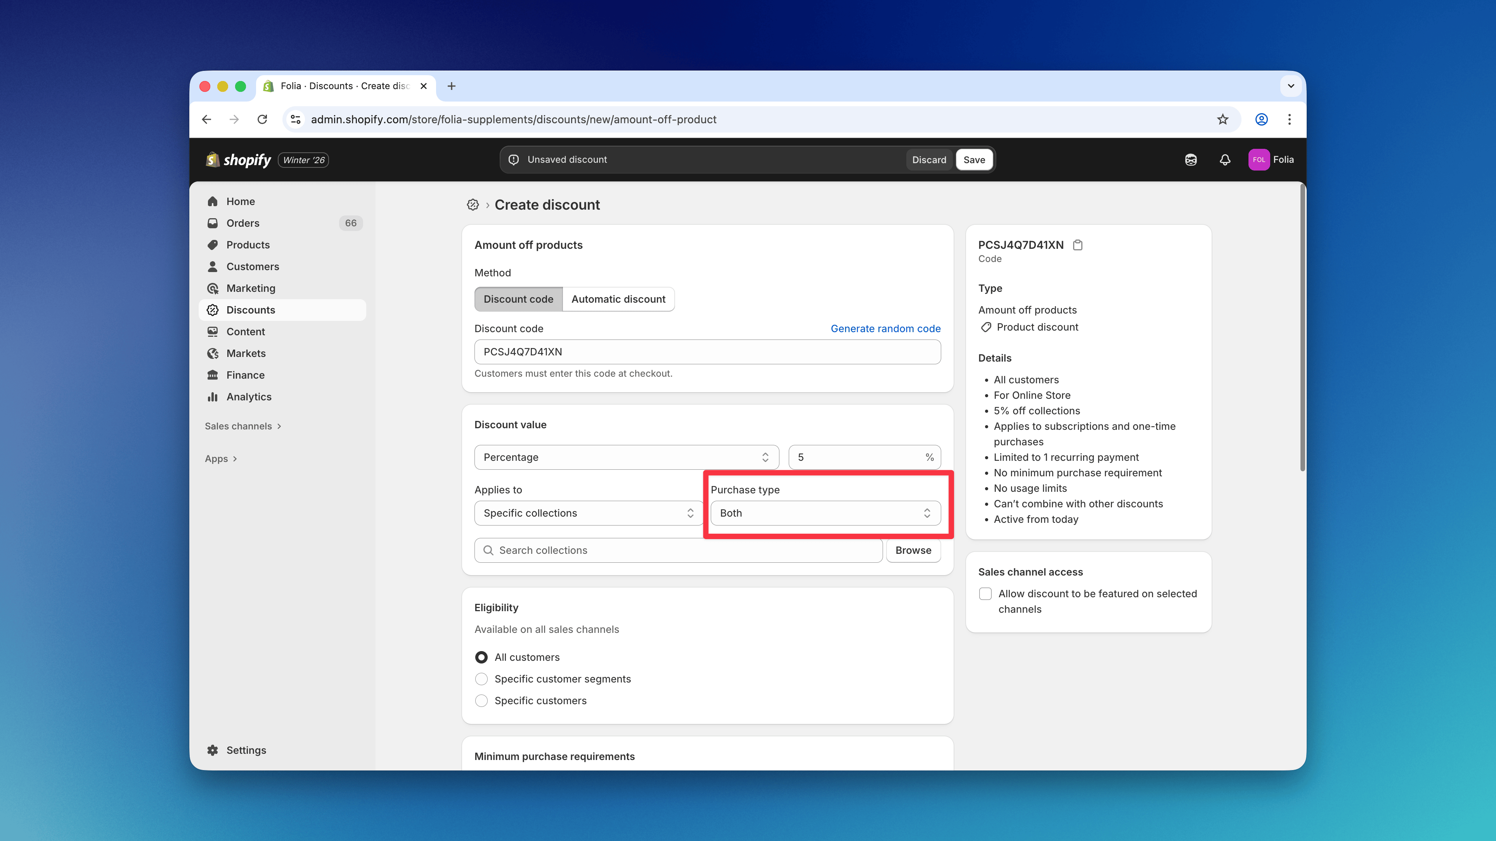The width and height of the screenshot is (1496, 841).
Task: Click the Orders count badge 66
Action: tap(351, 223)
